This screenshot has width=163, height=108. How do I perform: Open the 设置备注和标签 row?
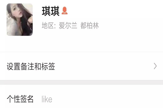[81, 66]
